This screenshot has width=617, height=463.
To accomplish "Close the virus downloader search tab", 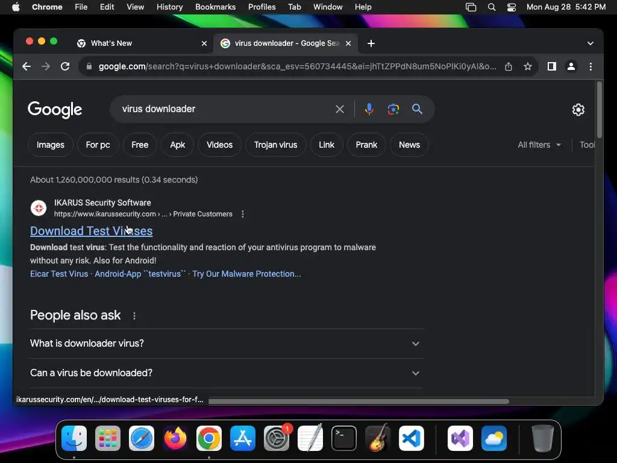I will [x=348, y=43].
